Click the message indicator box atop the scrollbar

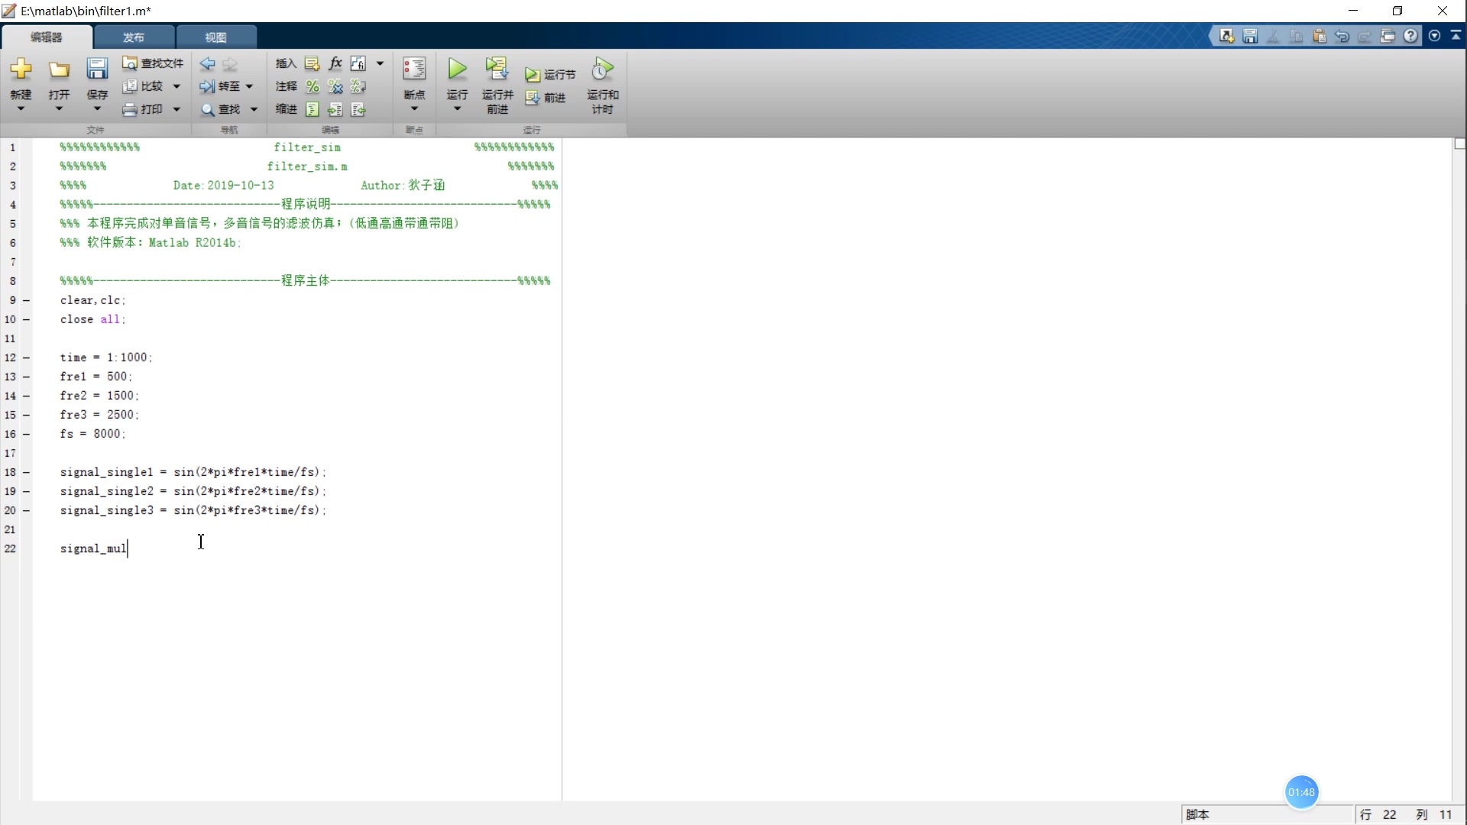[x=1459, y=144]
